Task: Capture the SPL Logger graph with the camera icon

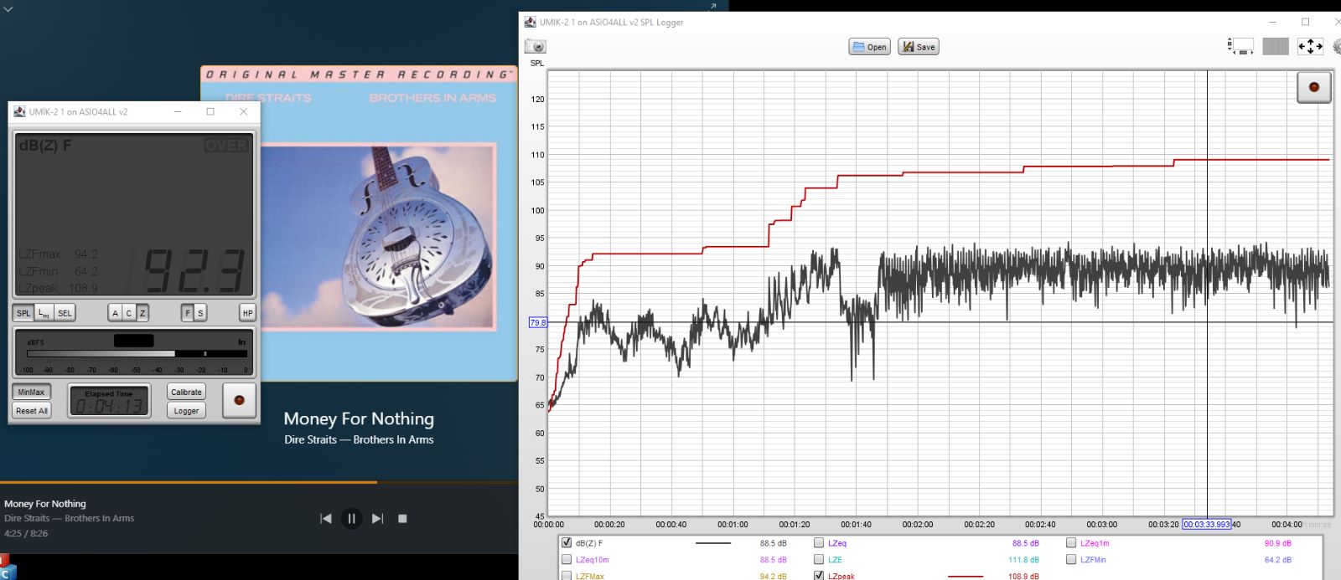Action: tap(535, 47)
